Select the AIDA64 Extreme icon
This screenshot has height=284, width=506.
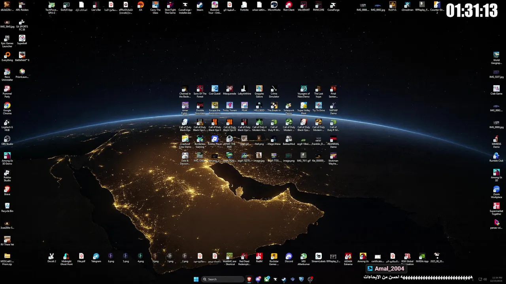click(x=348, y=259)
